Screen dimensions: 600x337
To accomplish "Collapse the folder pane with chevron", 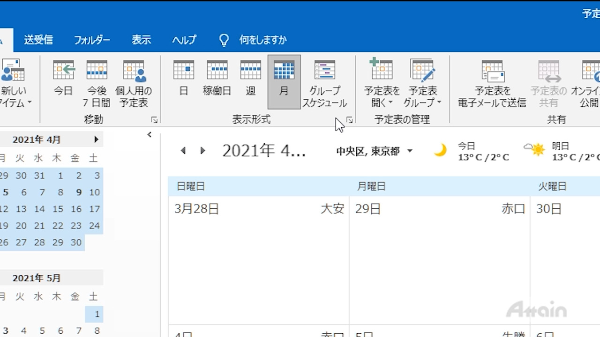I will (x=149, y=135).
